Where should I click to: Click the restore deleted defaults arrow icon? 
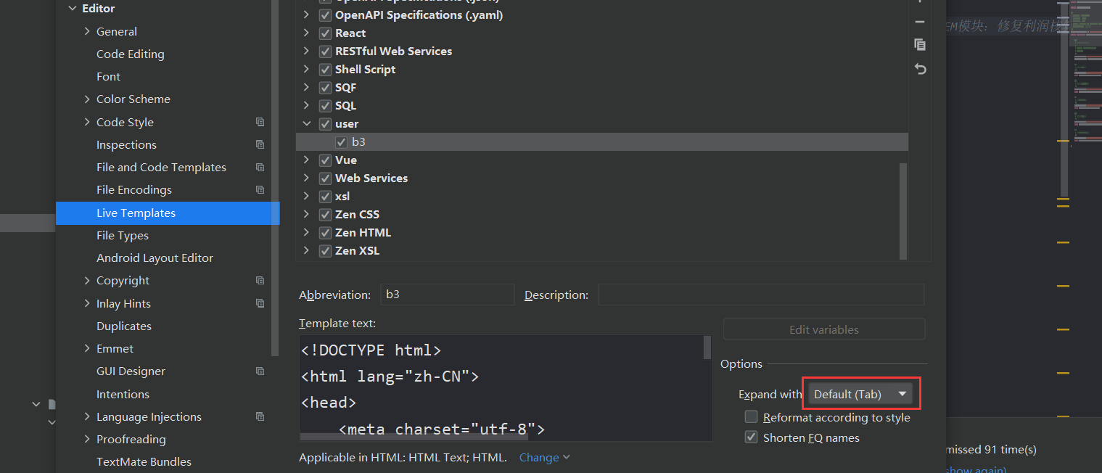click(x=920, y=69)
